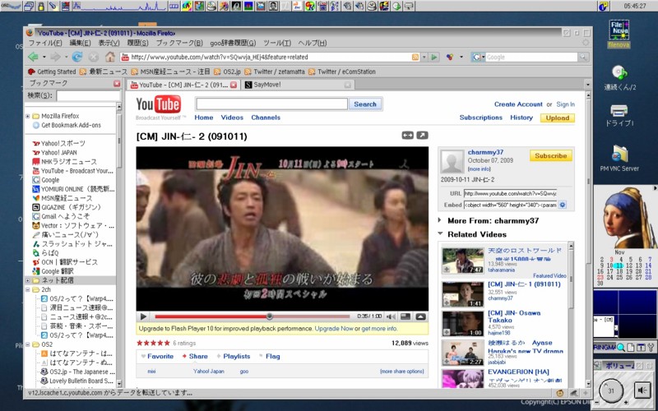
Task: Reload the page with the refresh icon
Action: [76, 57]
